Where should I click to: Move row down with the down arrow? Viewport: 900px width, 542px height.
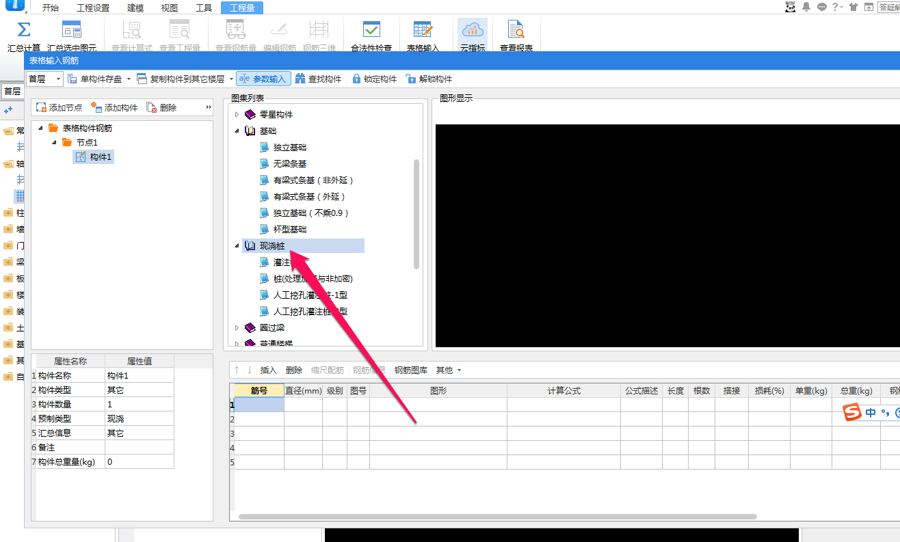[x=250, y=370]
